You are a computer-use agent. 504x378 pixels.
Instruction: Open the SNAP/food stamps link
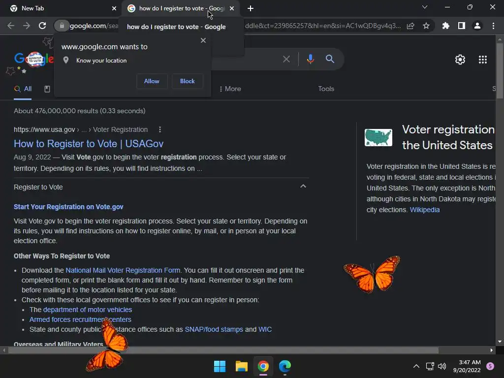[x=214, y=329]
